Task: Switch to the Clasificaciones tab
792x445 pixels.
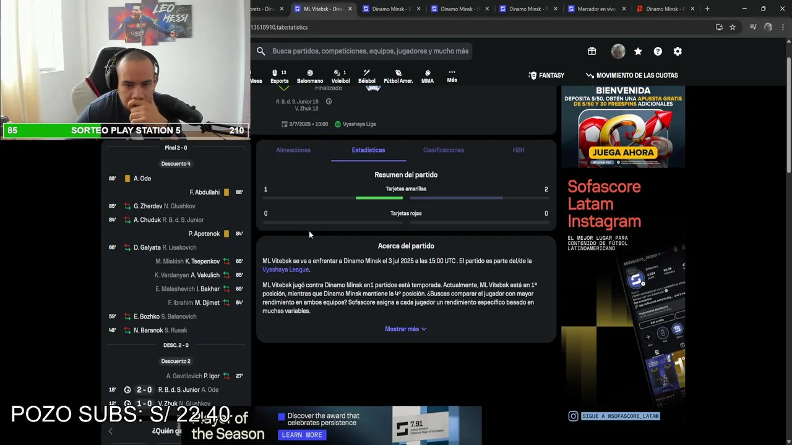Action: [x=443, y=150]
